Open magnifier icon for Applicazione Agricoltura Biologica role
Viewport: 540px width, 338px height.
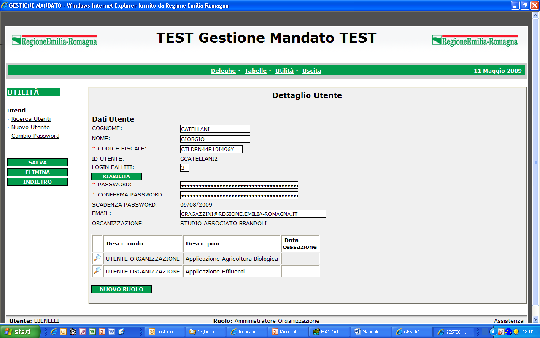[97, 258]
